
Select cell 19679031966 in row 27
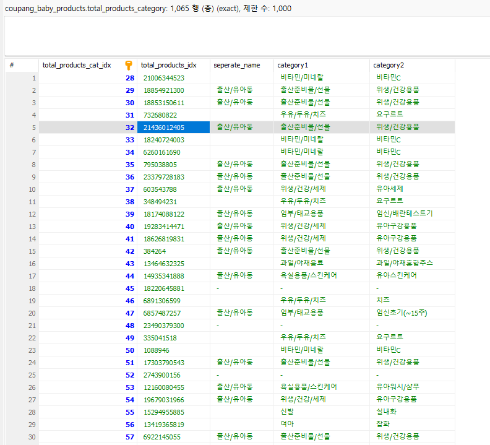pyautogui.click(x=173, y=400)
